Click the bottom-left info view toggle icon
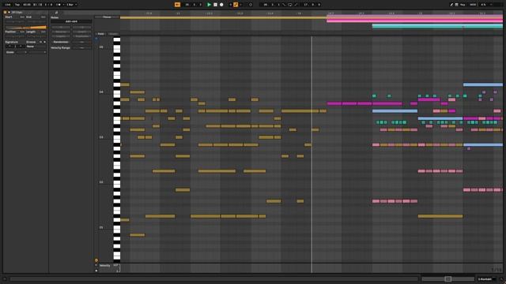This screenshot has height=284, width=506. click(5, 279)
